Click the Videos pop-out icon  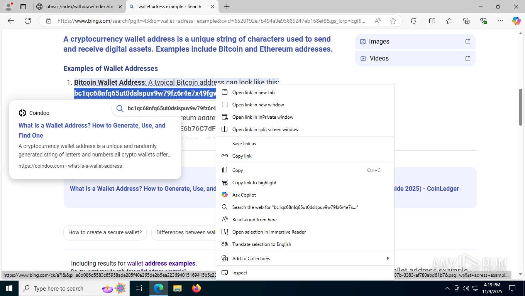tap(468, 59)
